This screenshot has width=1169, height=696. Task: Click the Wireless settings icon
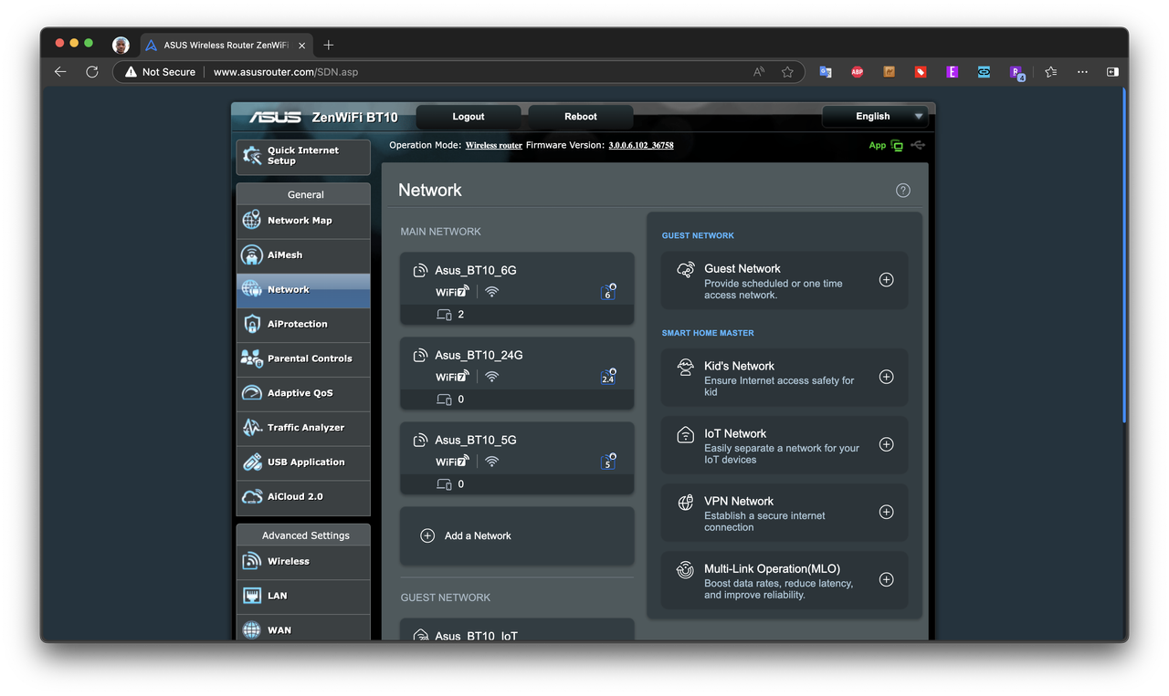[252, 561]
